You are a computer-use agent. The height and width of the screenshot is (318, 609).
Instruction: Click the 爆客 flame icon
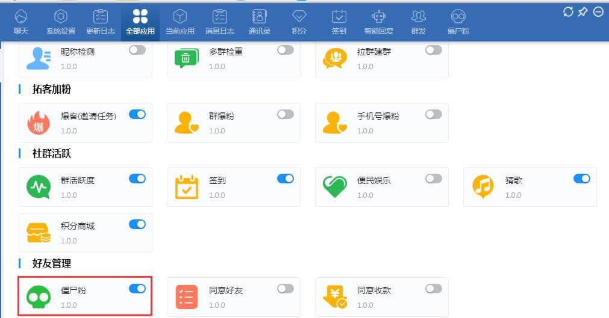[x=38, y=122]
